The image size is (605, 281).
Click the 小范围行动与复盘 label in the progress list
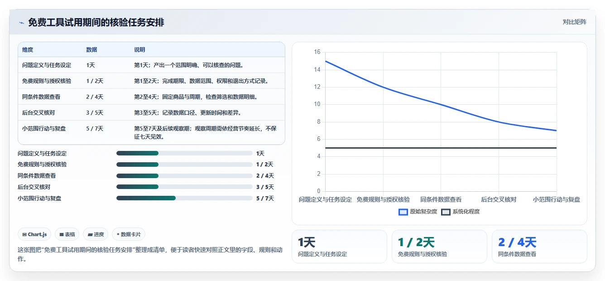point(39,198)
